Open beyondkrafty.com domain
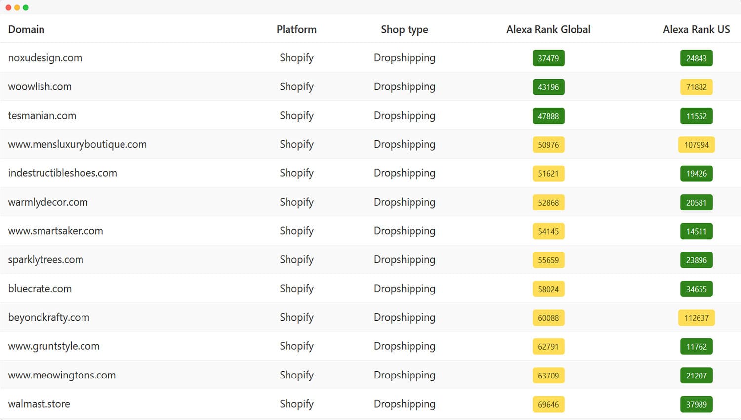 [x=49, y=317]
